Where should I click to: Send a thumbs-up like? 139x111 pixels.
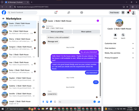pos(99,102)
